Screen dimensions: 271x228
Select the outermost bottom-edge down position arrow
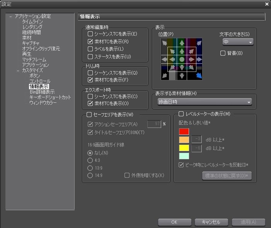pyautogui.click(x=182, y=76)
